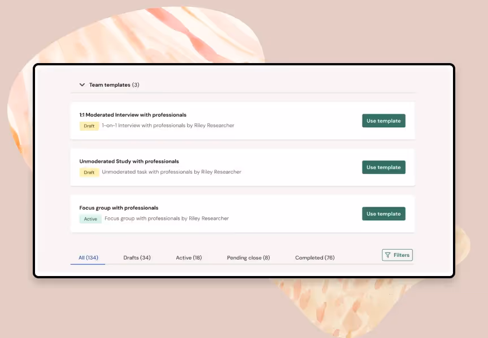The width and height of the screenshot is (488, 338).
Task: Select Focus group by Riley Researcher description text
Action: pyautogui.click(x=167, y=219)
